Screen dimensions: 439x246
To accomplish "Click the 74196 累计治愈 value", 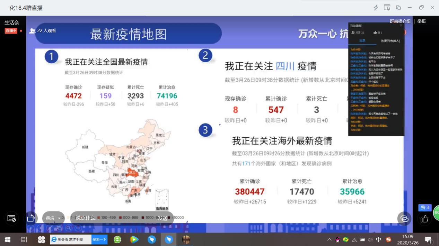I will (167, 96).
